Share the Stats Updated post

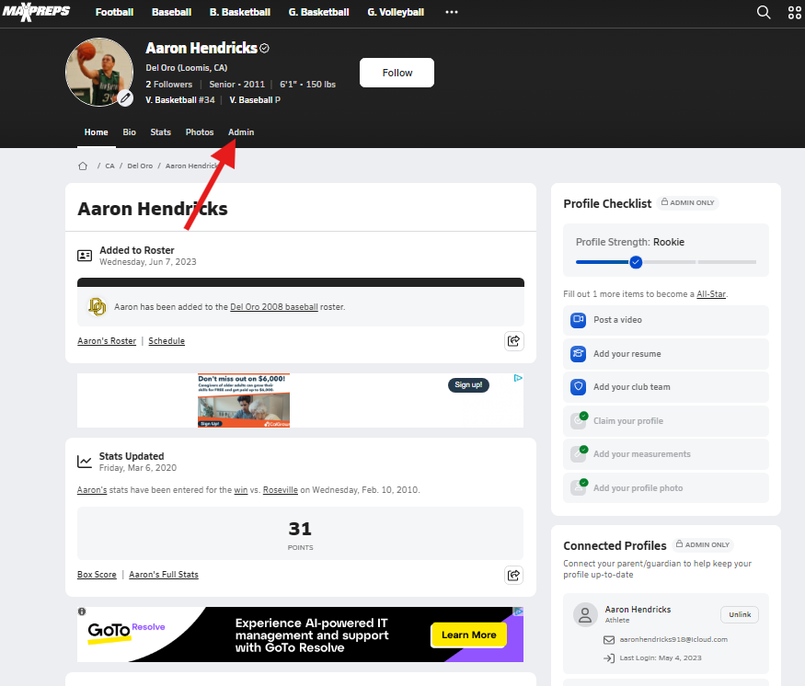(x=514, y=575)
